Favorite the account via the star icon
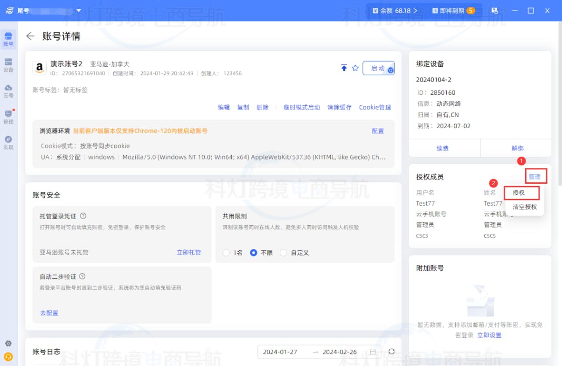Image resolution: width=562 pixels, height=366 pixels. tap(355, 68)
